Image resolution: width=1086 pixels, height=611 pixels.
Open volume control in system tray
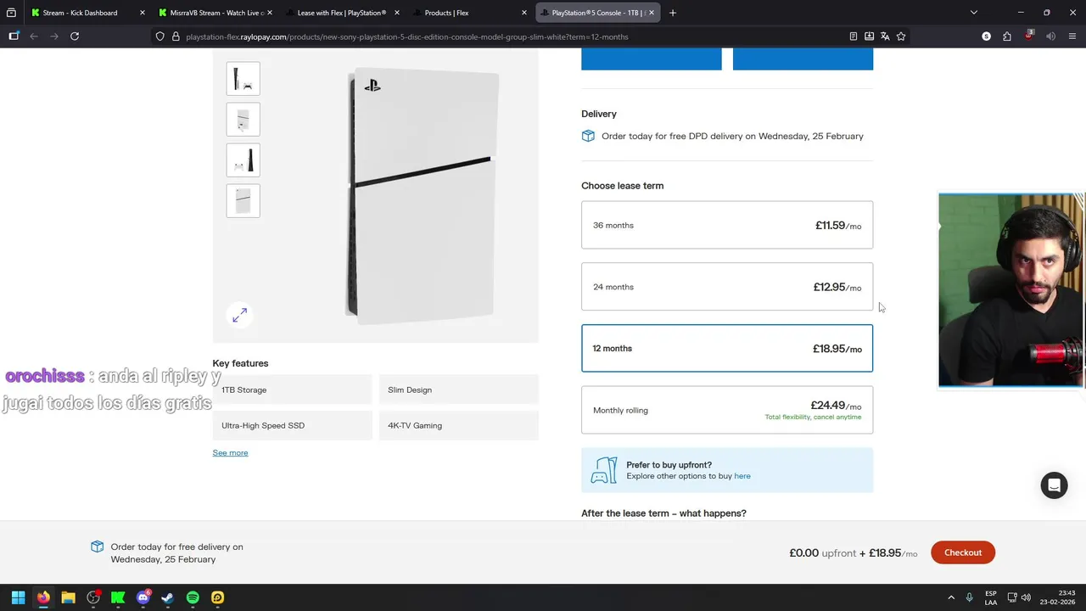1026,597
